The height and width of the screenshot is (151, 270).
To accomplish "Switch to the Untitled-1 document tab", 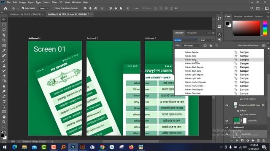I will click(x=25, y=14).
